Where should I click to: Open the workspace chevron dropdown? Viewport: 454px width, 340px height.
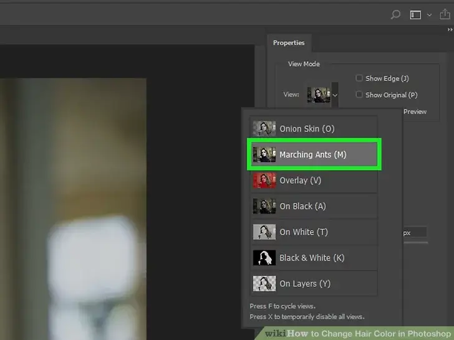(429, 15)
